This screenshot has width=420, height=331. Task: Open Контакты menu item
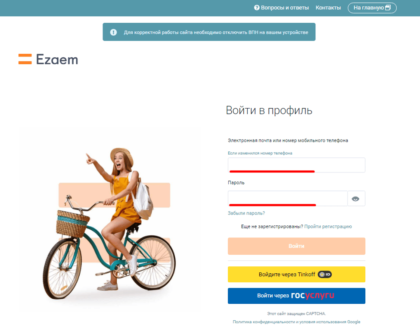[x=328, y=8]
